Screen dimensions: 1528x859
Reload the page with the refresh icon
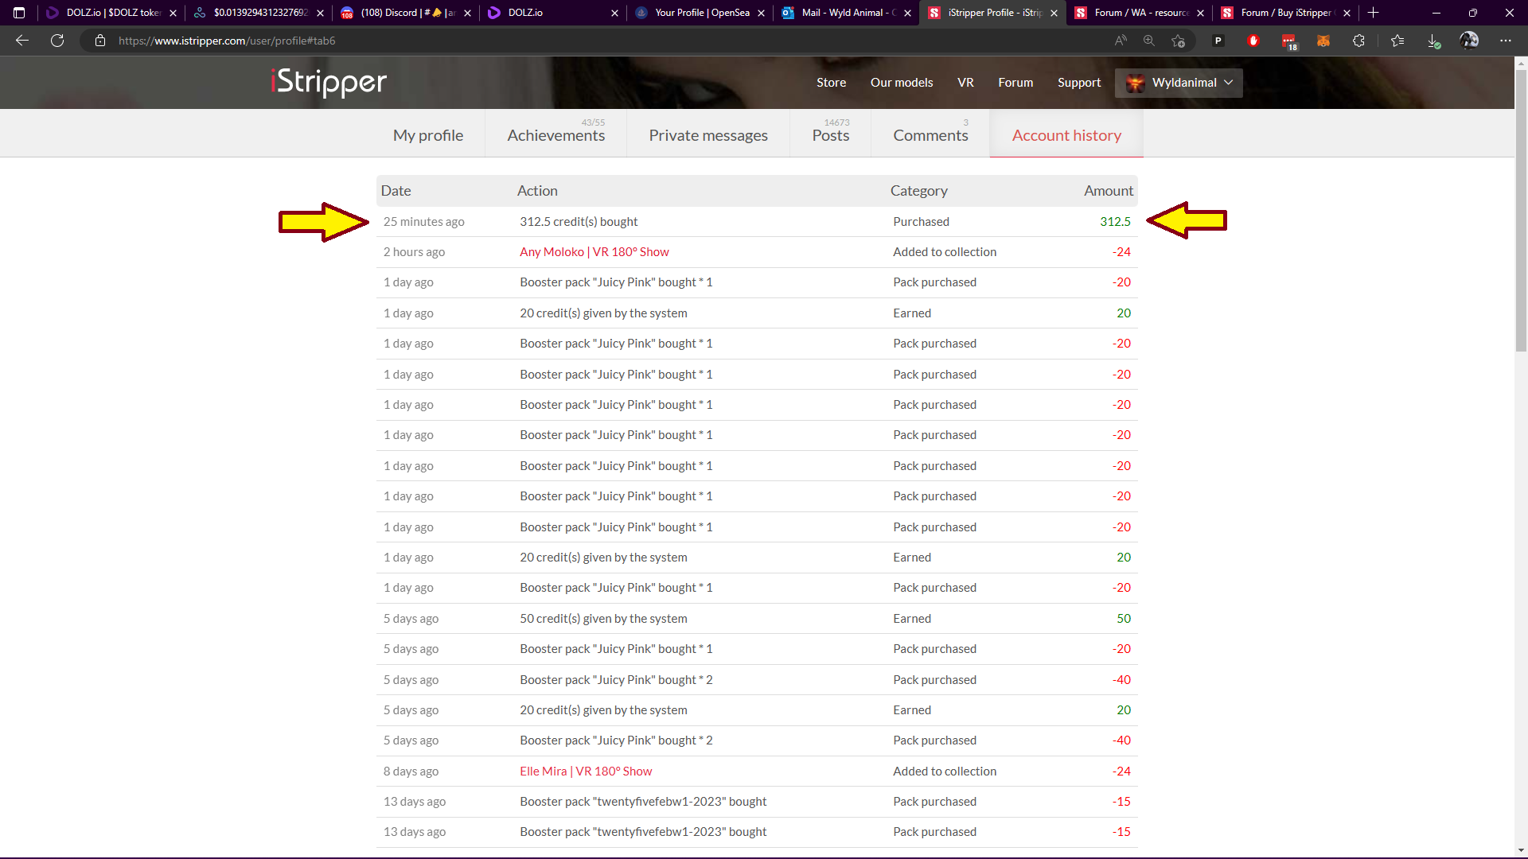coord(57,41)
